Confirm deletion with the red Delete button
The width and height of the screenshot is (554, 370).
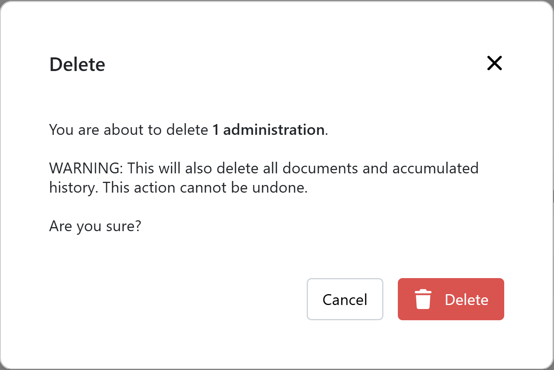451,299
